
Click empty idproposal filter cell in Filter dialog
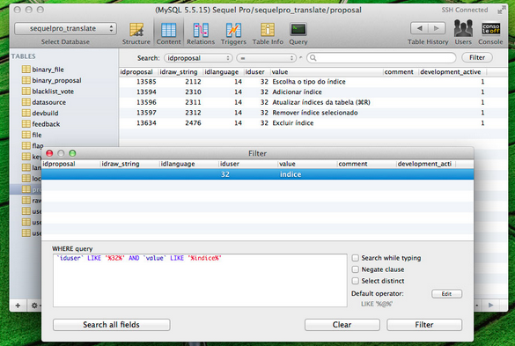coord(71,174)
